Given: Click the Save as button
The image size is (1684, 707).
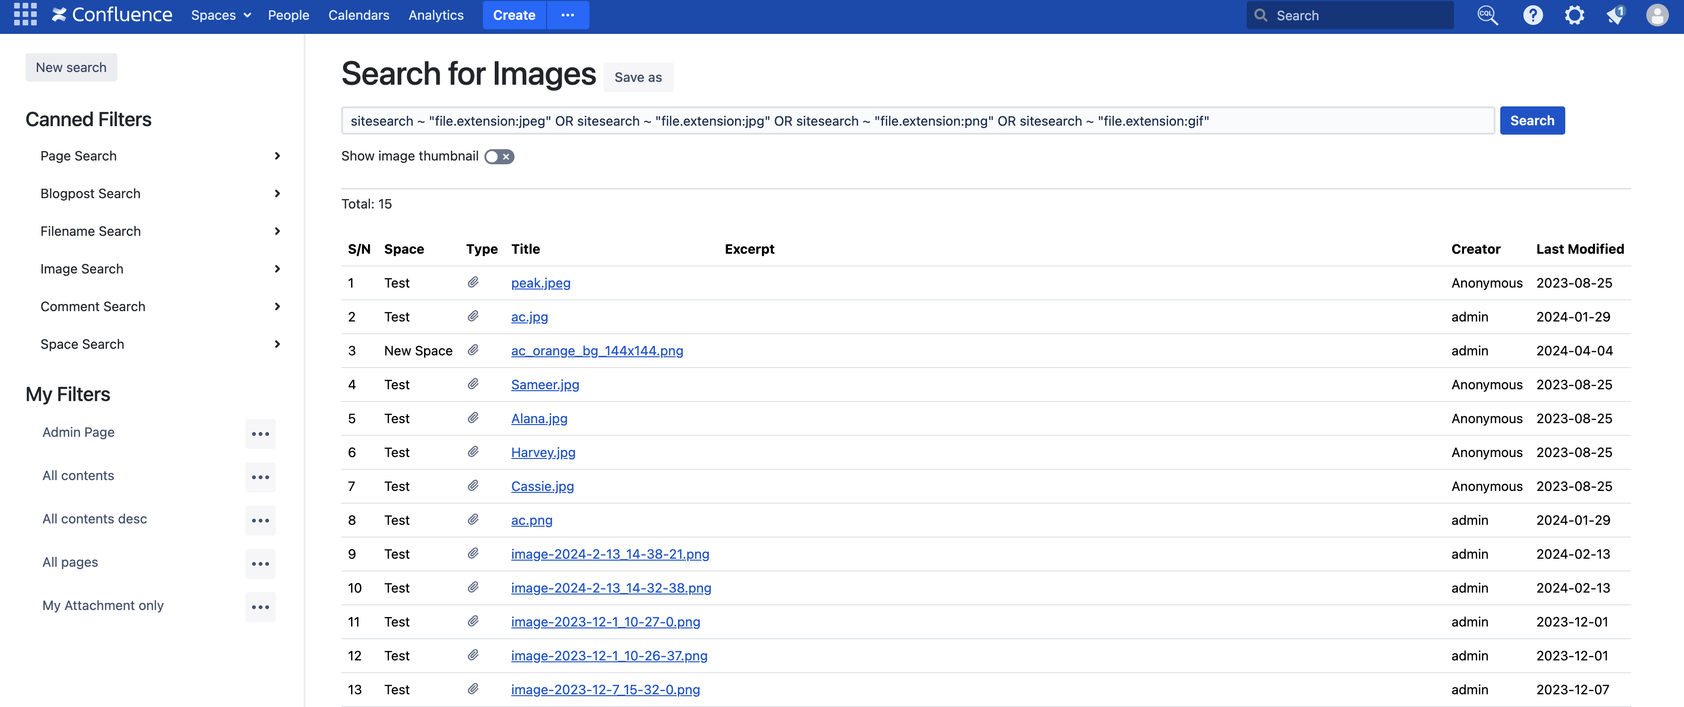Looking at the screenshot, I should [638, 78].
